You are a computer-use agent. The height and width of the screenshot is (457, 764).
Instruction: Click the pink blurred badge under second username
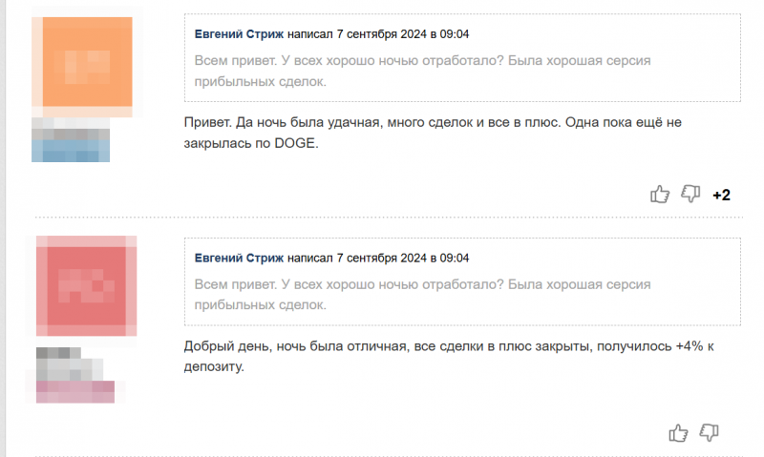coord(75,391)
